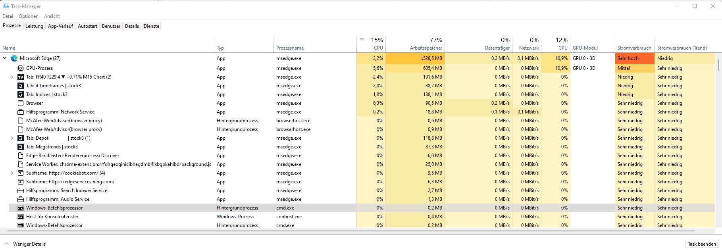Sort by Prozessname column header

click(315, 44)
